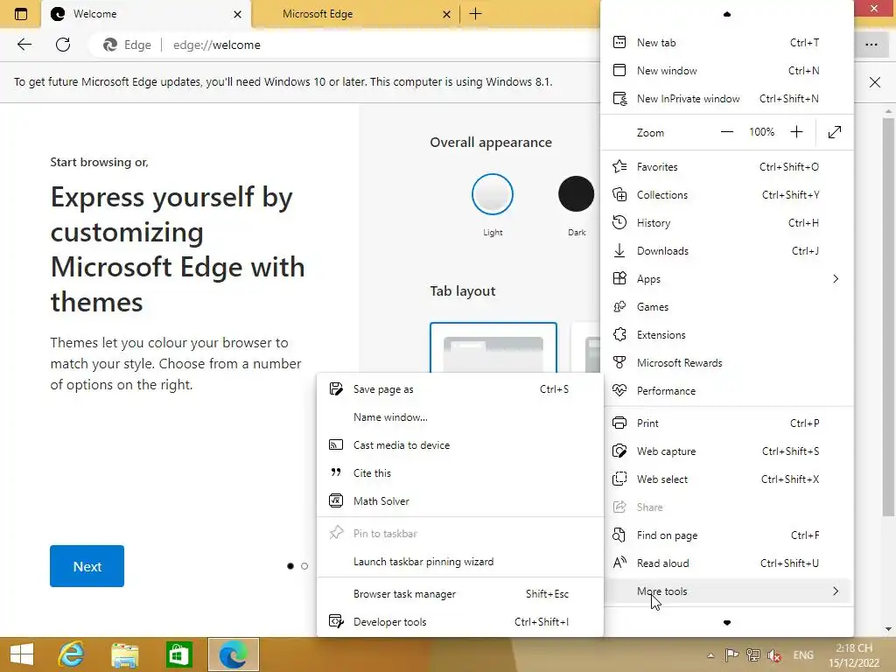This screenshot has height=672, width=896.
Task: Switch input language via ENG indicator
Action: coord(803,655)
